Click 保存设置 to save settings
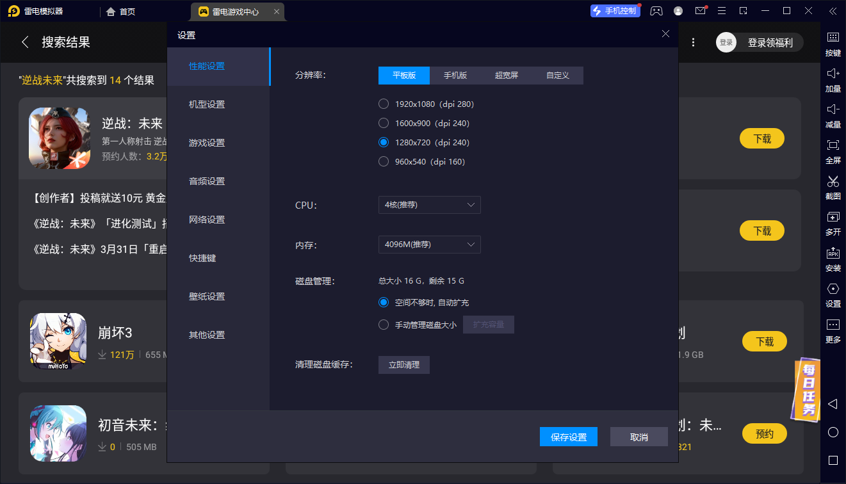This screenshot has width=846, height=484. coord(568,436)
